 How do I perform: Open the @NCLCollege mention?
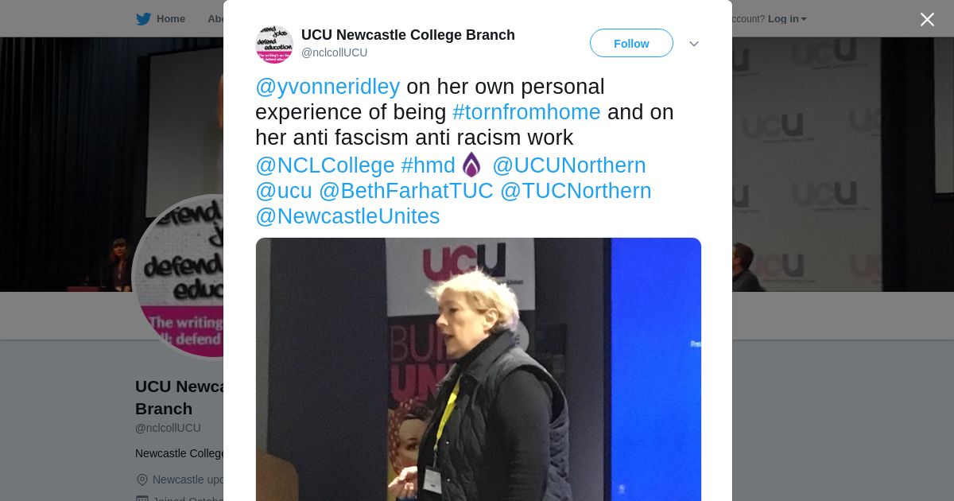pos(325,165)
